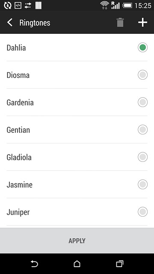154x274 pixels.
Task: Choose the Jasmine ringtone label
Action: 20,185
